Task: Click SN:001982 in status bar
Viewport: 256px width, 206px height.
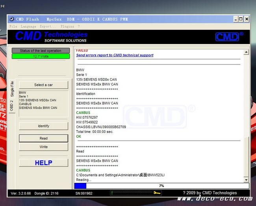Action: click(84, 193)
